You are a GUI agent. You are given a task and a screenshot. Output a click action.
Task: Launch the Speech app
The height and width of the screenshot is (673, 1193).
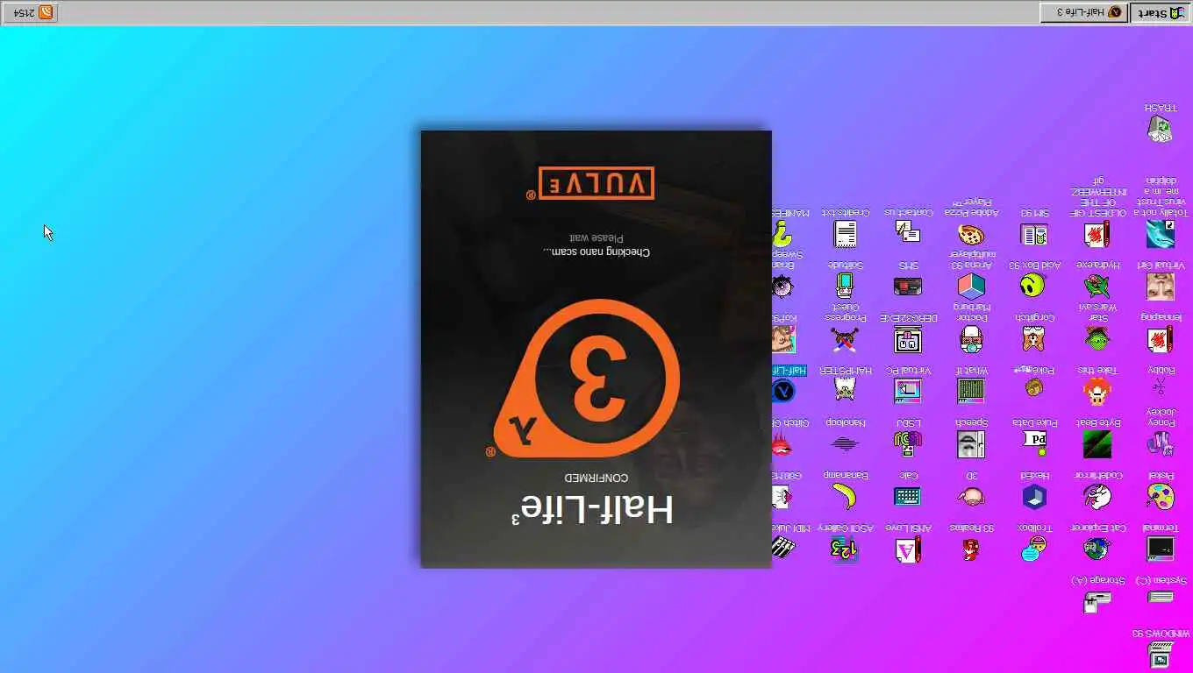tap(970, 443)
